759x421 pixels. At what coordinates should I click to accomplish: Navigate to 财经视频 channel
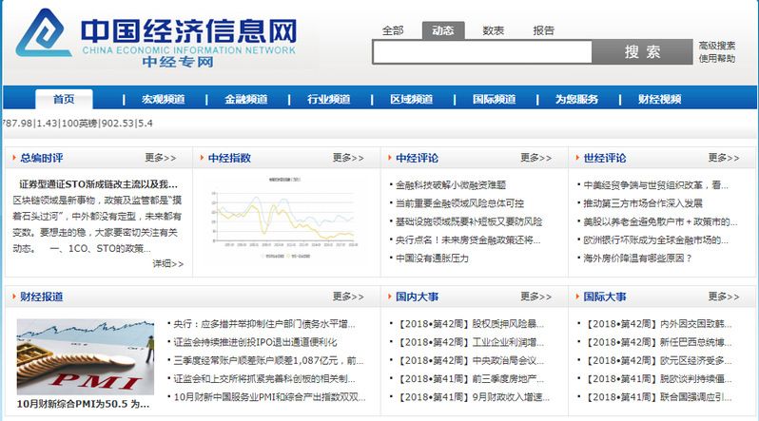[659, 99]
